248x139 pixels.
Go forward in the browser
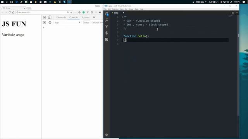[6, 12]
